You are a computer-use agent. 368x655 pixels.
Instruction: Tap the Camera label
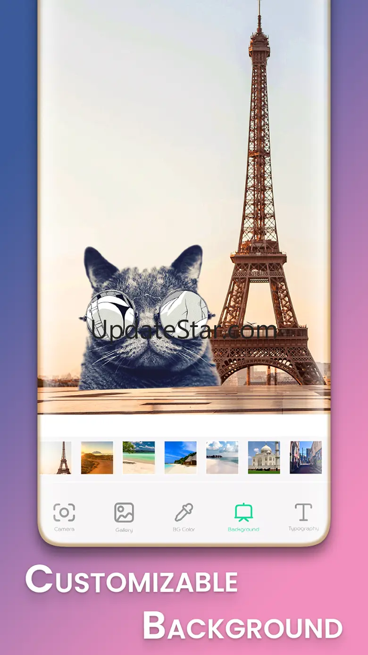64,529
